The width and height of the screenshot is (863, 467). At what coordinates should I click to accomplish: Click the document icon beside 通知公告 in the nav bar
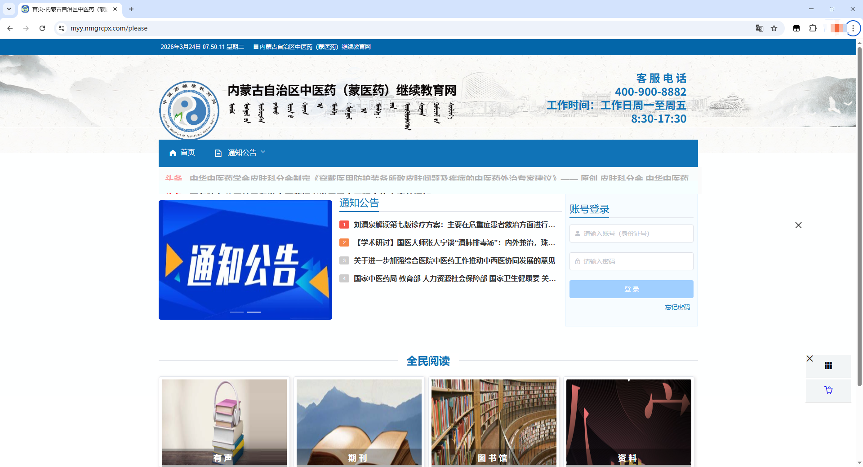point(218,153)
